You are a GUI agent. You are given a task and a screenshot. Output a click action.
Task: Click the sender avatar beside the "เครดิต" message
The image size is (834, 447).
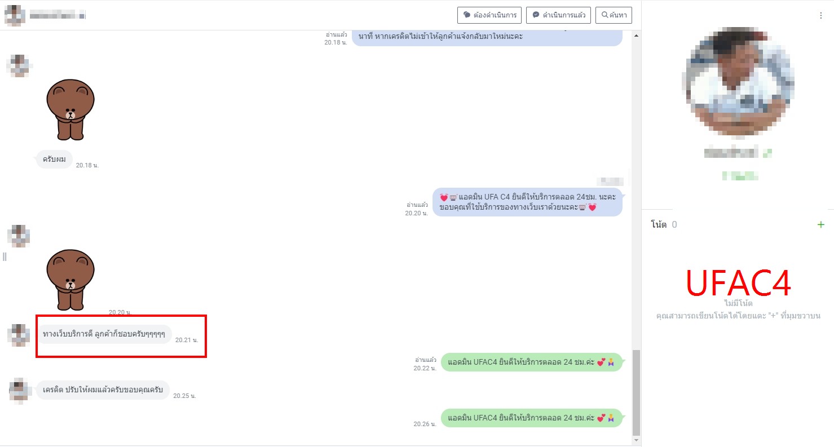[x=19, y=390]
